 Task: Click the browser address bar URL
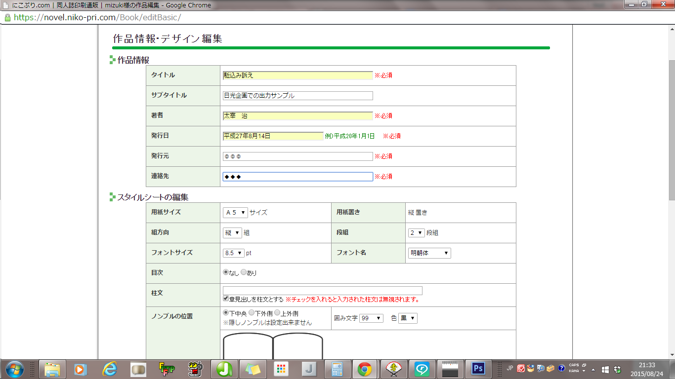pos(97,17)
